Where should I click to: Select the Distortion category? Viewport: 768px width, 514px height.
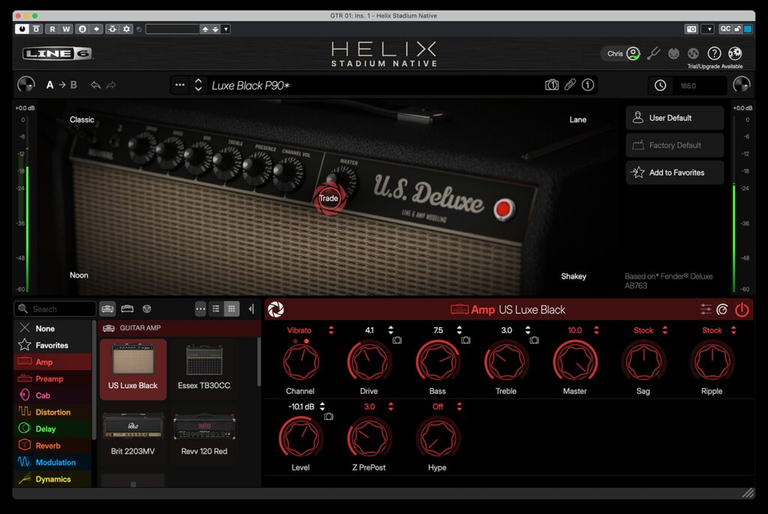53,412
